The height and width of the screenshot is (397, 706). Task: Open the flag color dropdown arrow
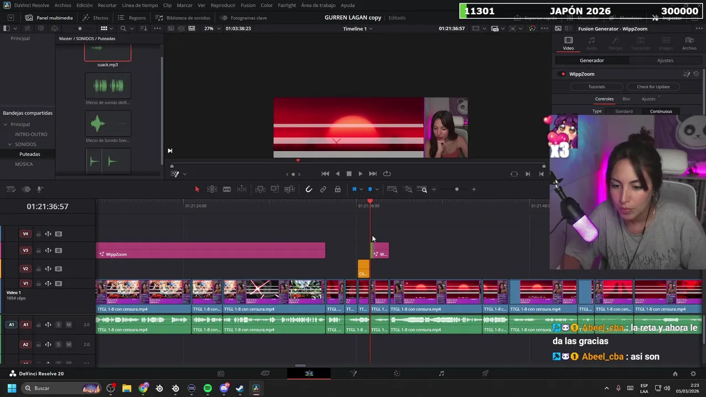(361, 190)
